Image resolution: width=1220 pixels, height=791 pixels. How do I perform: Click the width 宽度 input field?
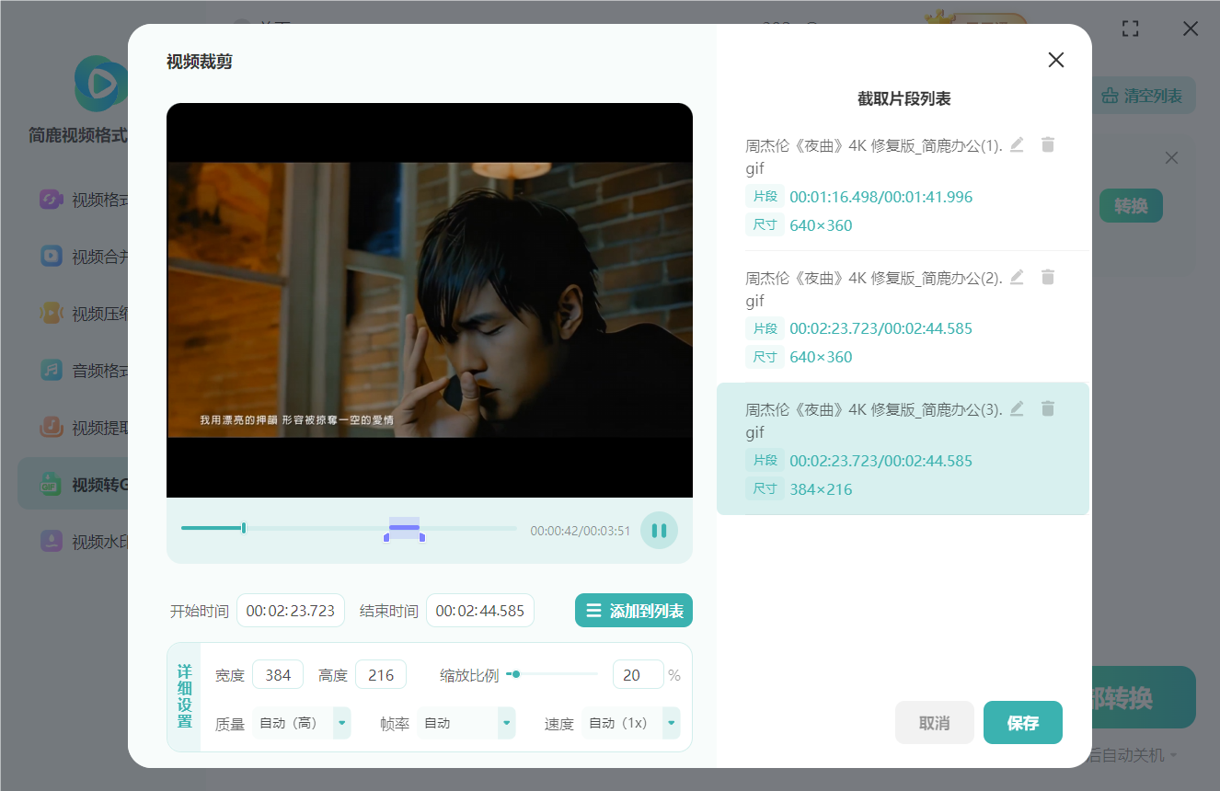278,675
